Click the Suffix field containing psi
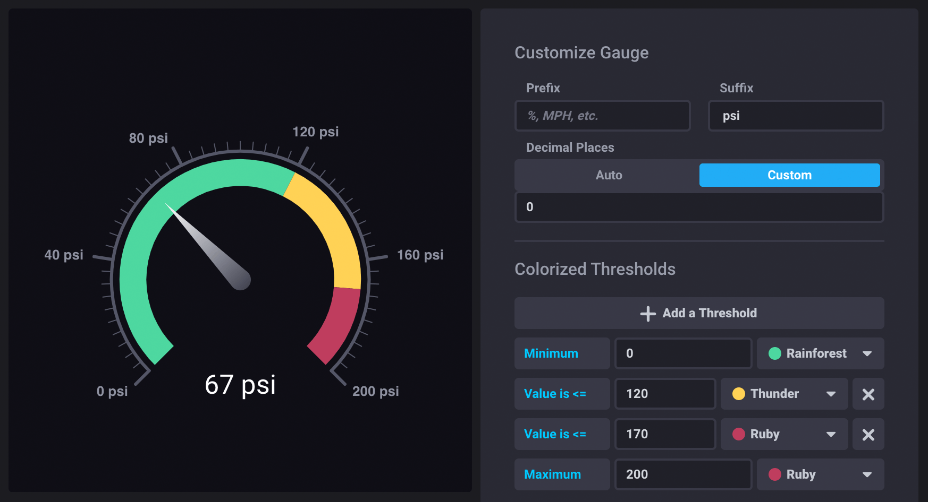This screenshot has height=502, width=928. 796,116
